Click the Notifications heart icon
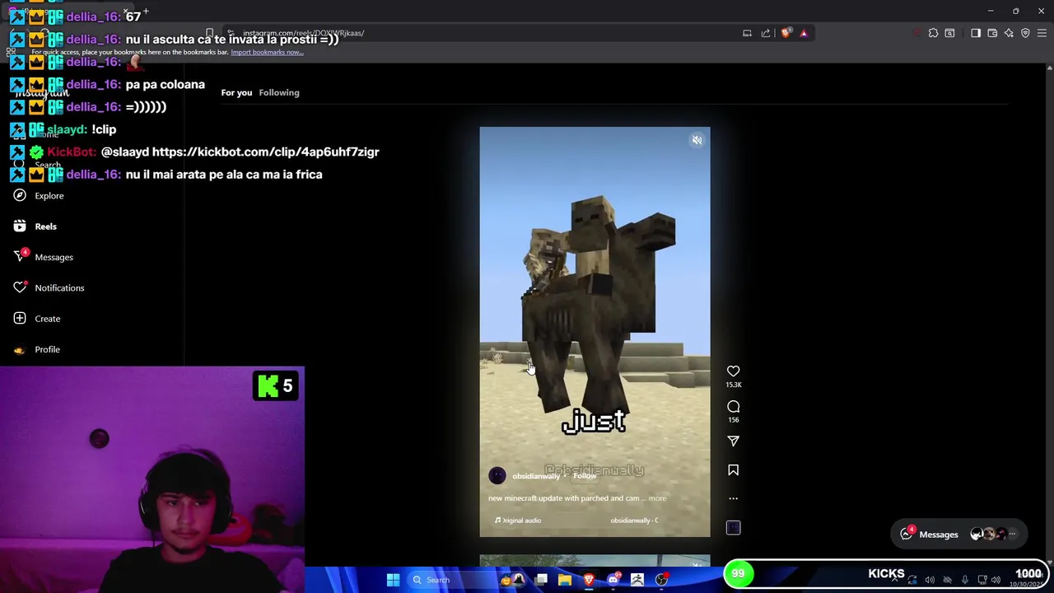 tap(20, 287)
